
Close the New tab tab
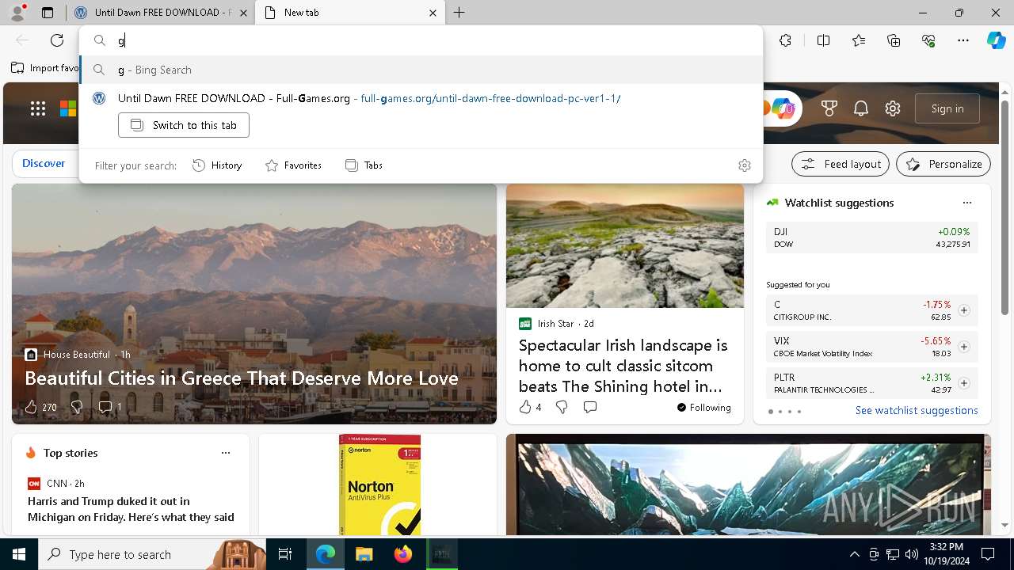pos(433,13)
